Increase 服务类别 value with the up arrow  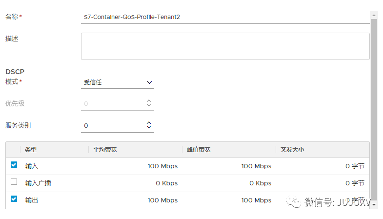tap(149, 123)
